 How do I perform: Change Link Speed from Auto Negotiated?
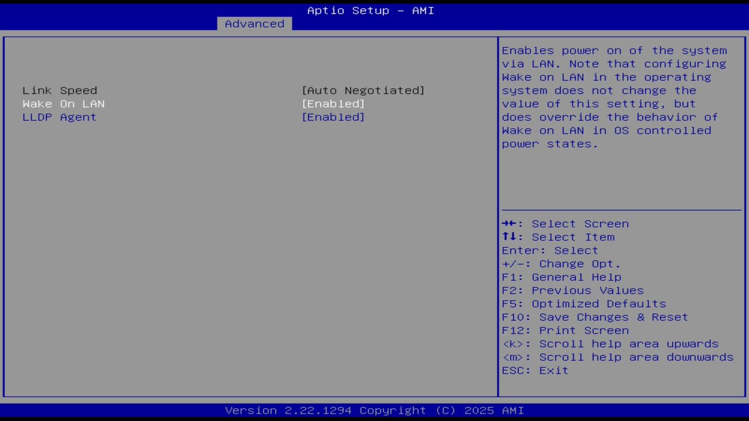[x=363, y=90]
